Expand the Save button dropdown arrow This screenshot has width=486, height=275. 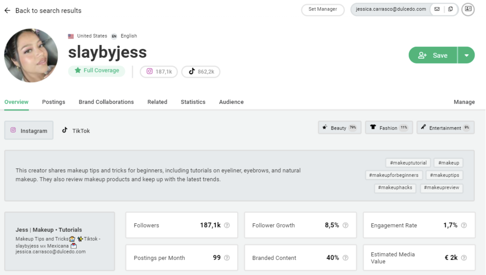point(466,55)
